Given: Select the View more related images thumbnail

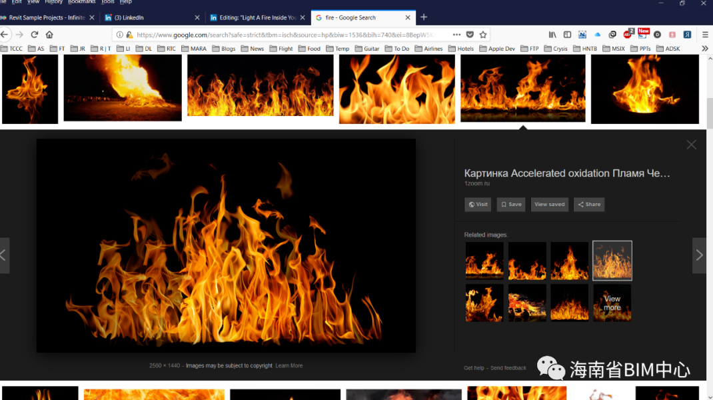Looking at the screenshot, I should tap(612, 303).
